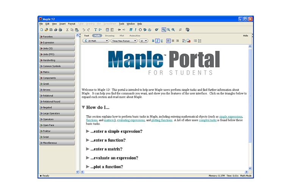The width and height of the screenshot is (291, 194).
Task: Expand the Favorites palette
Action: [x=57, y=37]
